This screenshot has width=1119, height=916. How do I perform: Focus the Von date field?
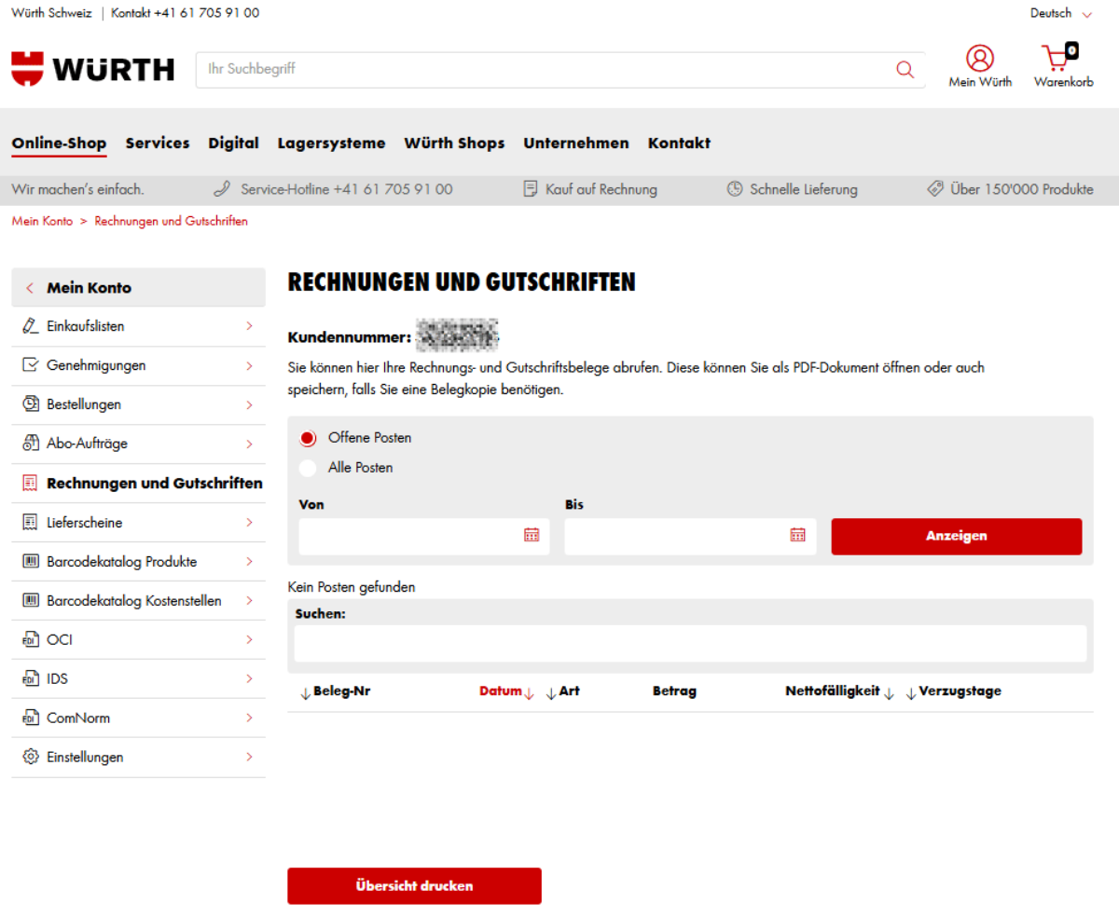click(424, 536)
